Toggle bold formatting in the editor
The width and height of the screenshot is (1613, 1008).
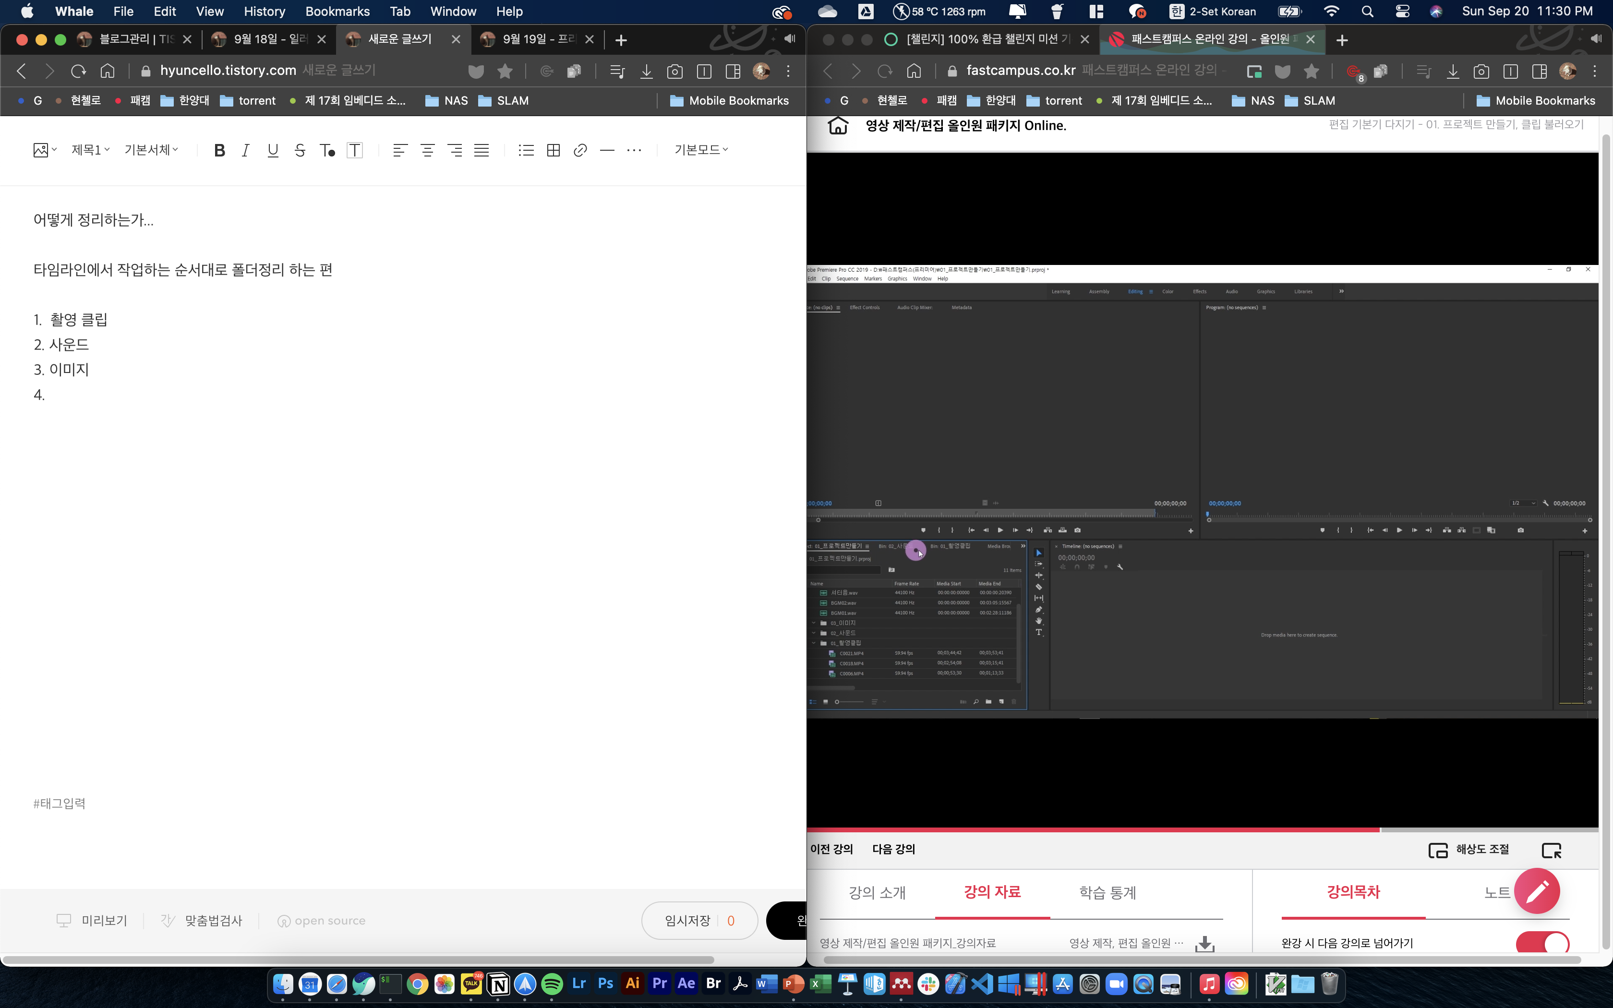point(218,150)
